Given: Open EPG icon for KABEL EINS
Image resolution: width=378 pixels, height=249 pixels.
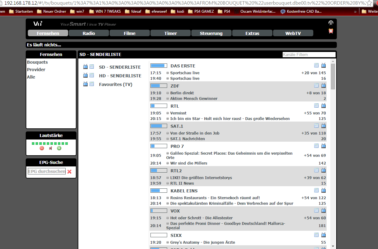Looking at the screenshot, I should pyautogui.click(x=316, y=190).
